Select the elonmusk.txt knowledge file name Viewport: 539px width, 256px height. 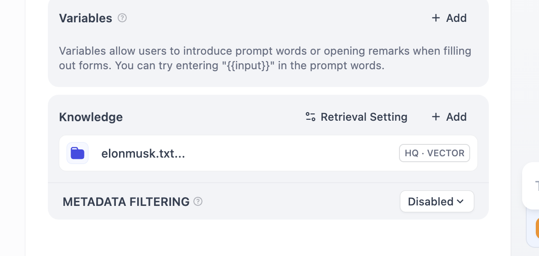(143, 154)
